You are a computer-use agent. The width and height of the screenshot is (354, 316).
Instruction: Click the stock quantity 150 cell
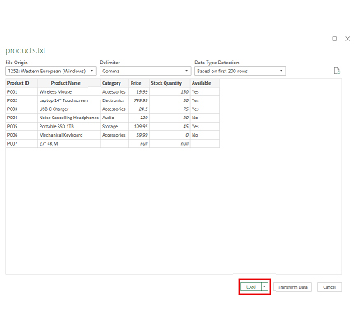click(170, 91)
